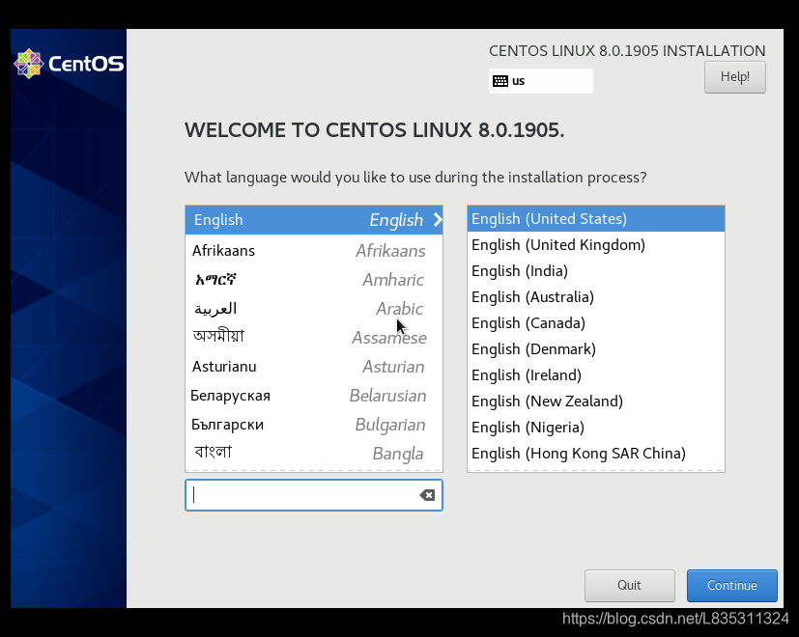Click the Quit button
The height and width of the screenshot is (637, 799).
pos(629,585)
